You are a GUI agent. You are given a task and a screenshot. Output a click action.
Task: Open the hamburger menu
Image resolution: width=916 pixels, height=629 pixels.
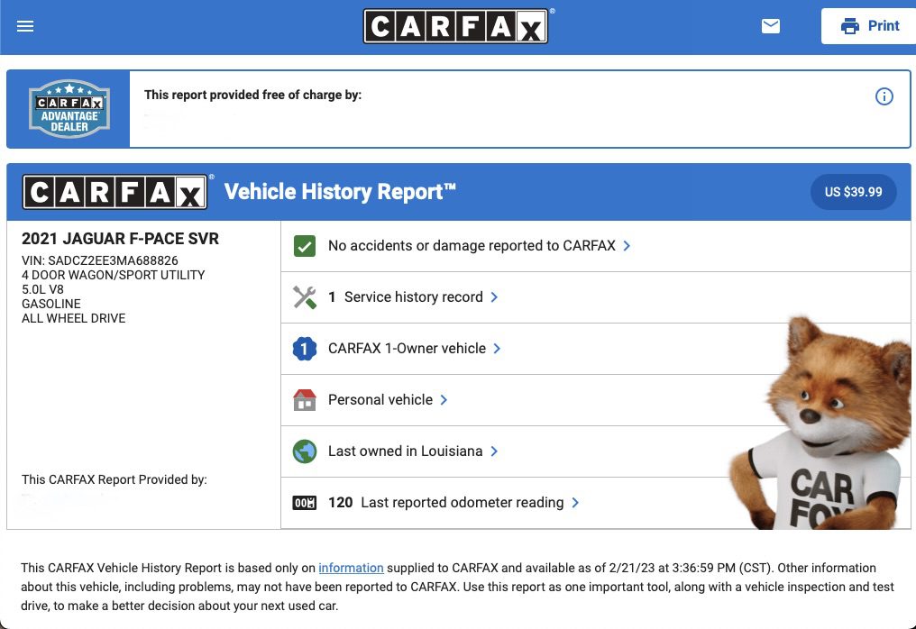(25, 26)
